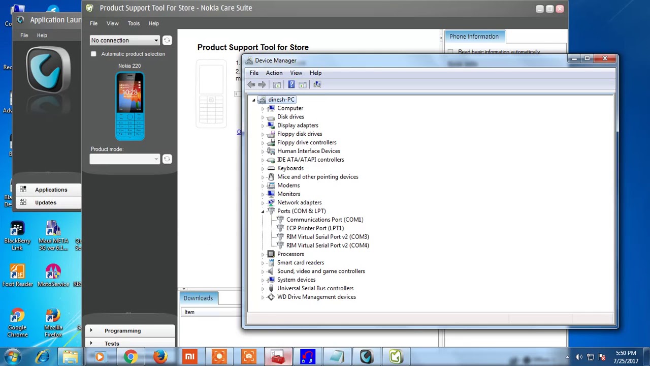This screenshot has height=366, width=650.
Task: Select Smart card readers item
Action: [x=301, y=263]
